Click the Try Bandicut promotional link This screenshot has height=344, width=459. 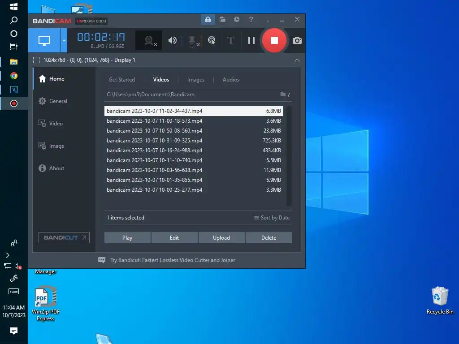[x=173, y=260]
